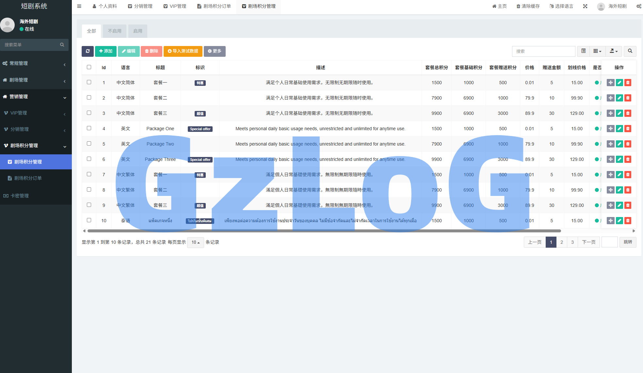Click the refresh table icon button

(88, 51)
